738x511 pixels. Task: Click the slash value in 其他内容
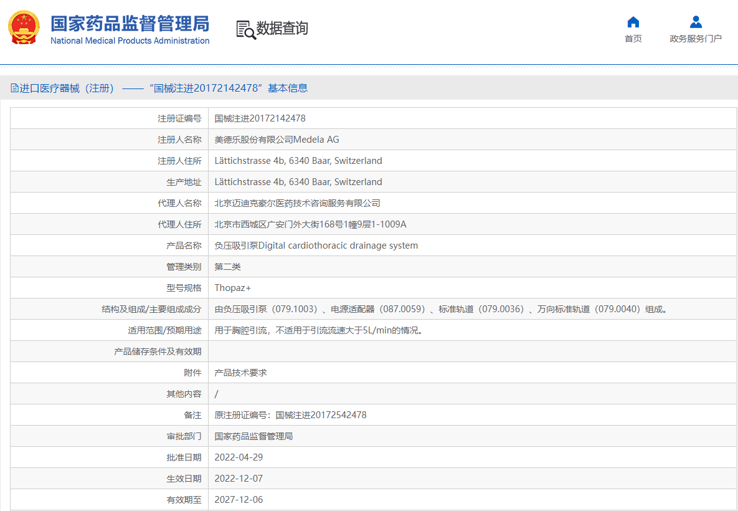217,394
